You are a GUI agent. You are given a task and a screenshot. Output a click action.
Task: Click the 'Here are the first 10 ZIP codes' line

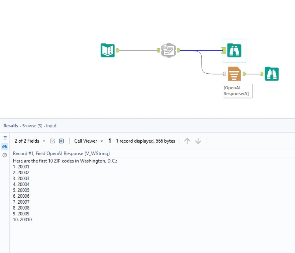click(65, 161)
